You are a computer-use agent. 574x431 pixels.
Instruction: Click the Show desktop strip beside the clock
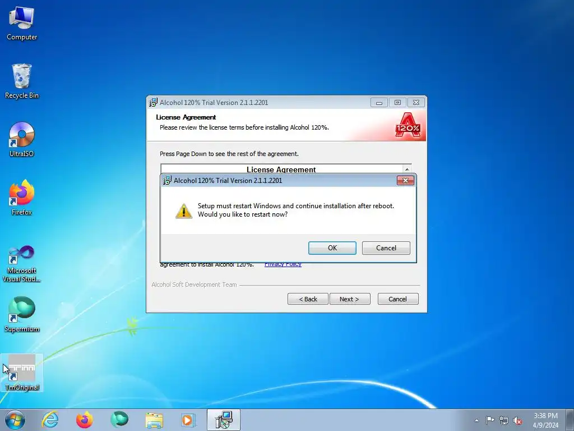(x=570, y=420)
